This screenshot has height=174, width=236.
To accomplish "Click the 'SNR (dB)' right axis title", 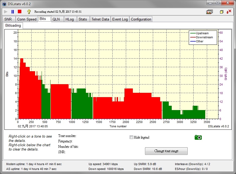I will [x=226, y=74].
